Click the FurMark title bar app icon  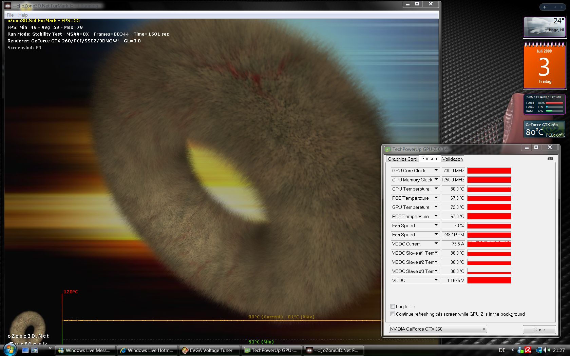[x=8, y=5]
